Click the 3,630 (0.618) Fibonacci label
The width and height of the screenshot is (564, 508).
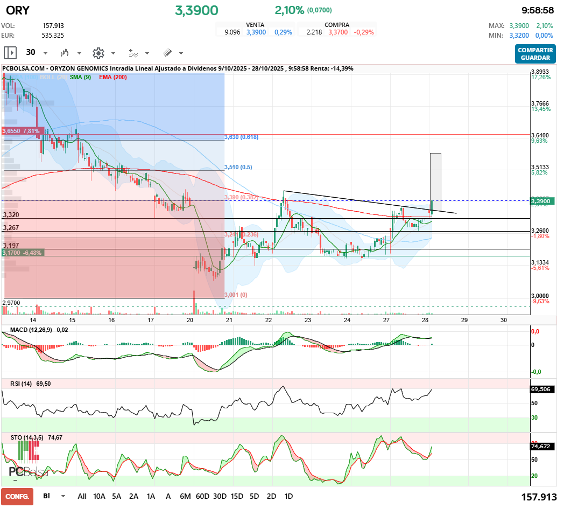pos(241,137)
